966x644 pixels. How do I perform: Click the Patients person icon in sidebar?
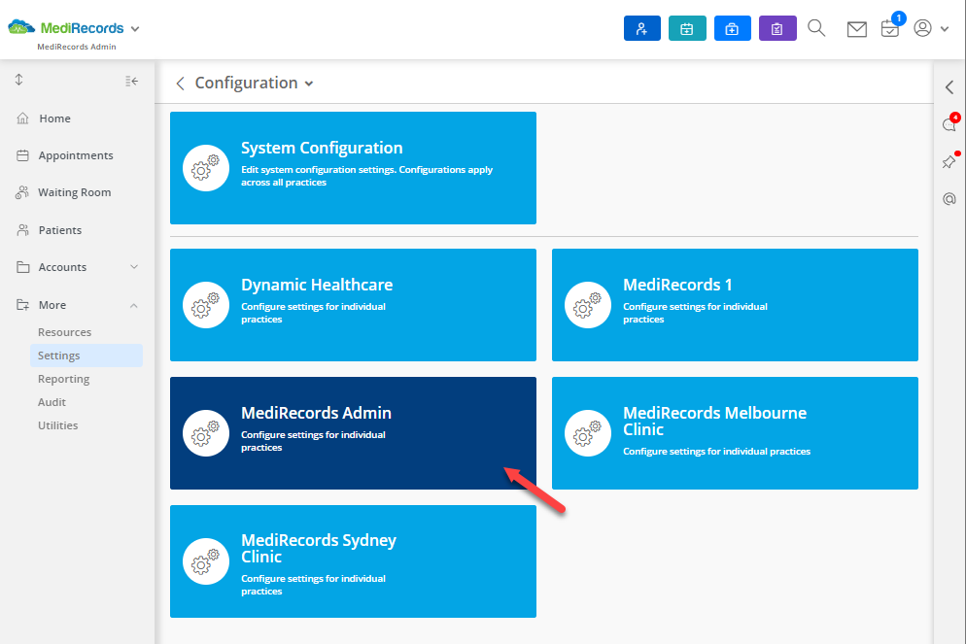22,230
